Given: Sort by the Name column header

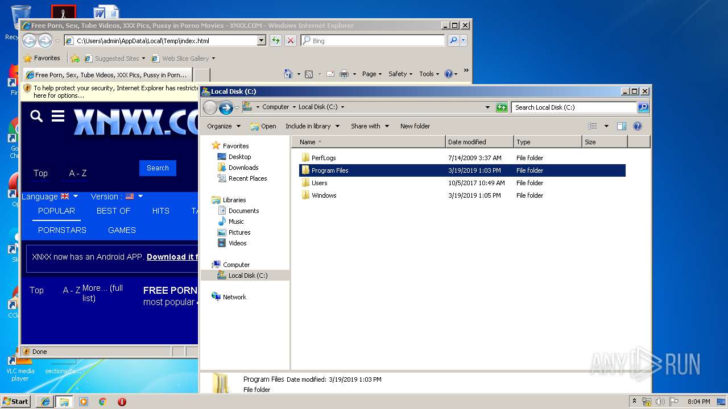Looking at the screenshot, I should [x=368, y=142].
